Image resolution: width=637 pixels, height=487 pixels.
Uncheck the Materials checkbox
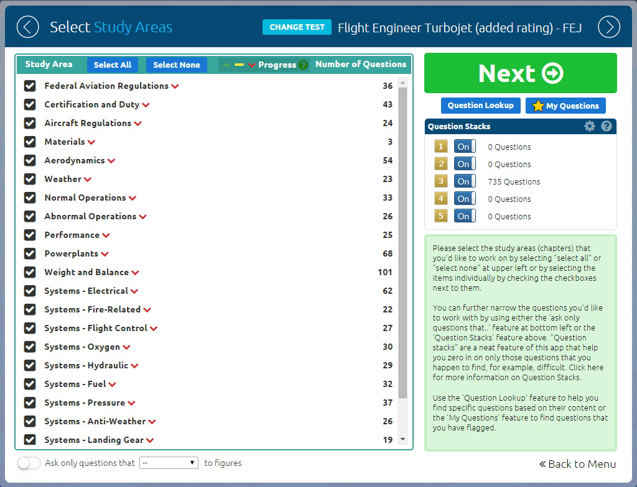30,142
